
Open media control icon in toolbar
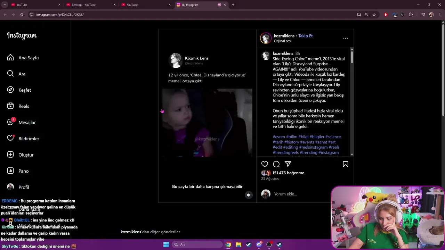point(423,15)
